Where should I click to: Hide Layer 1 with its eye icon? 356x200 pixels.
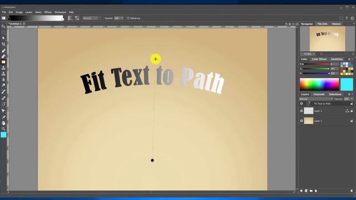pyautogui.click(x=301, y=121)
